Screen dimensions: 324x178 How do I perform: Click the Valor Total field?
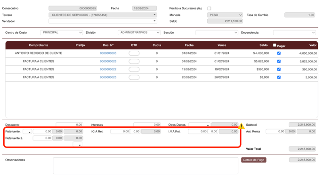point(302,149)
